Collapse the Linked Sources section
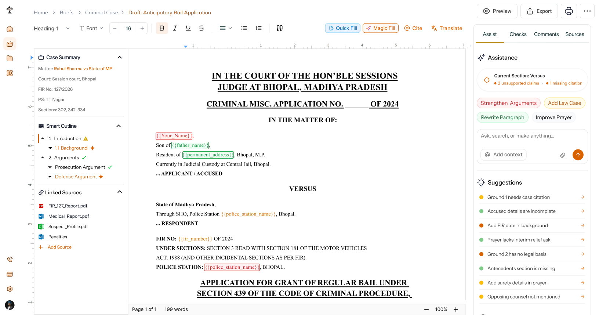599x315 pixels. tap(120, 192)
